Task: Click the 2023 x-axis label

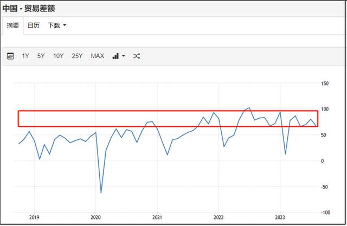Action: [280, 216]
